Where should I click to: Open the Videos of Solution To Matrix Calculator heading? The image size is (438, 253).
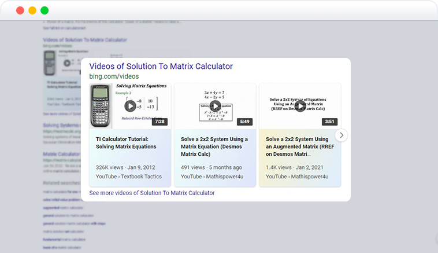[x=161, y=67]
